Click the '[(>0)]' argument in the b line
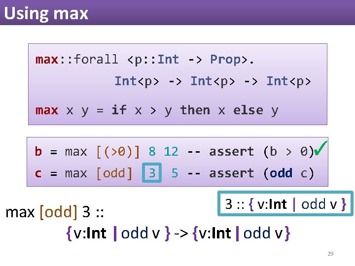355x266 pixels. (118, 152)
